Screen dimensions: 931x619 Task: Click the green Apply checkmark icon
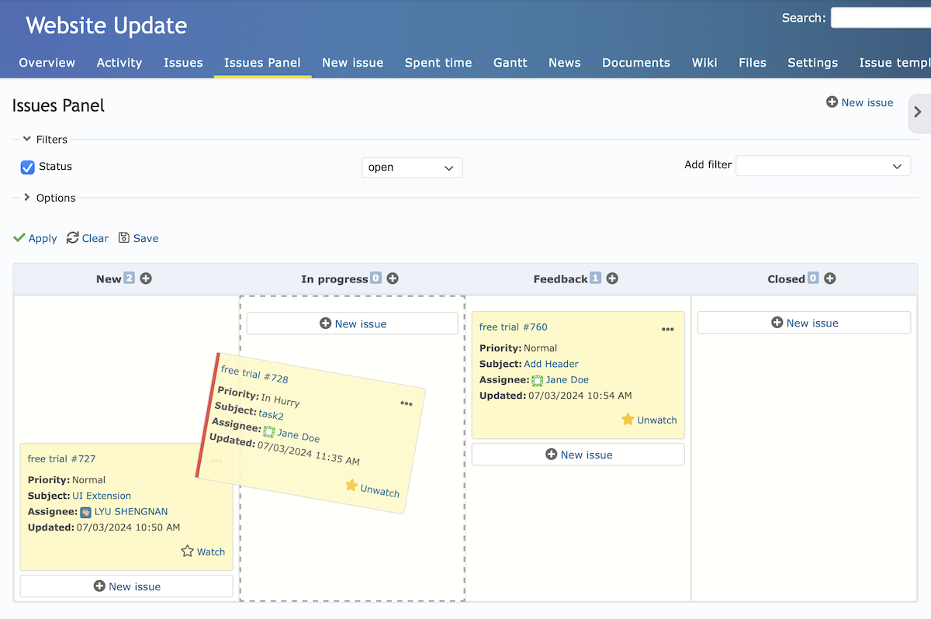tap(19, 237)
